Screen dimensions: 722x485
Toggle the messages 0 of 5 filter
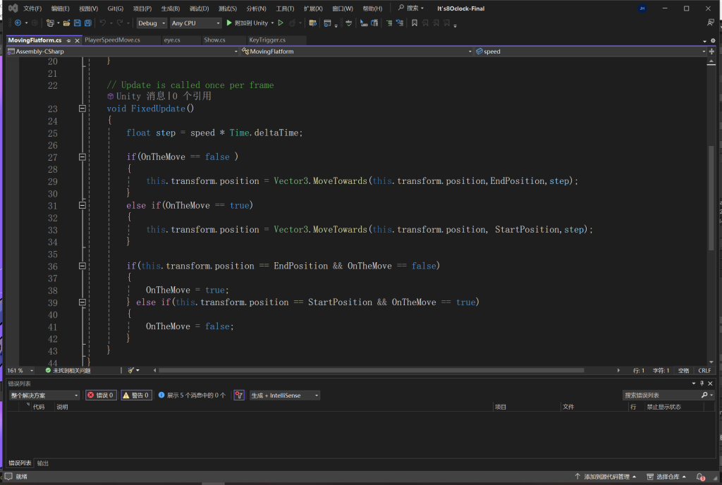click(x=192, y=395)
